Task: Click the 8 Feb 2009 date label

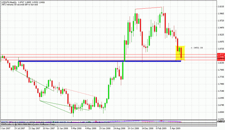Action: tap(161, 128)
